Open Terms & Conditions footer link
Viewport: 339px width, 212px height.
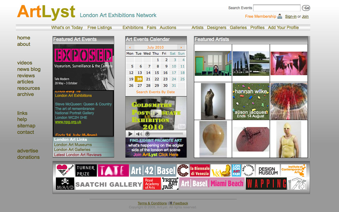[152, 203]
